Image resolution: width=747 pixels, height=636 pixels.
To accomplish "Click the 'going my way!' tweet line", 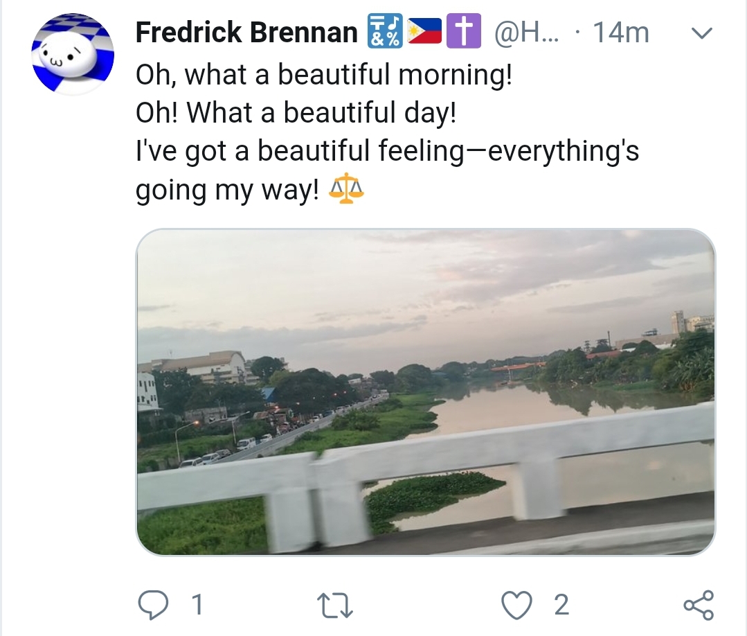I will click(x=227, y=189).
